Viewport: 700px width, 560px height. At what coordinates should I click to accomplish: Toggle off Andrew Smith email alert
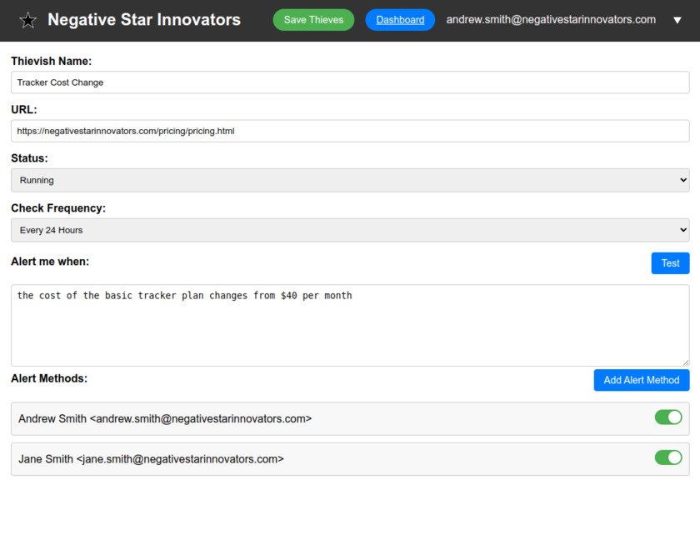667,417
